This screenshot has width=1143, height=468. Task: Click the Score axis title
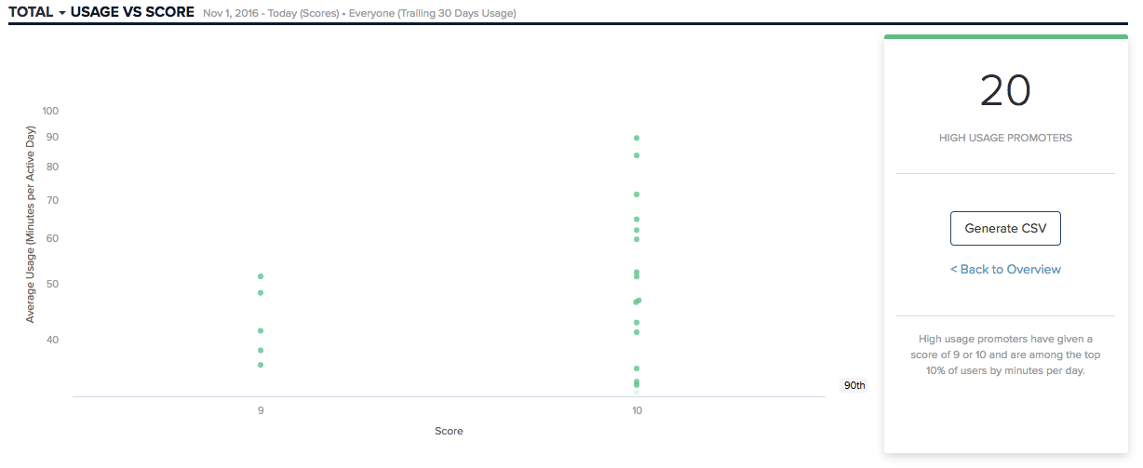(449, 431)
